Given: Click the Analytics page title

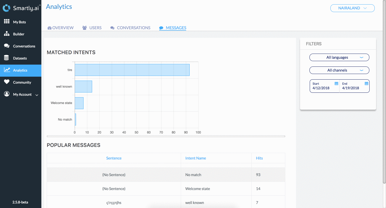Looking at the screenshot, I should pos(59,7).
